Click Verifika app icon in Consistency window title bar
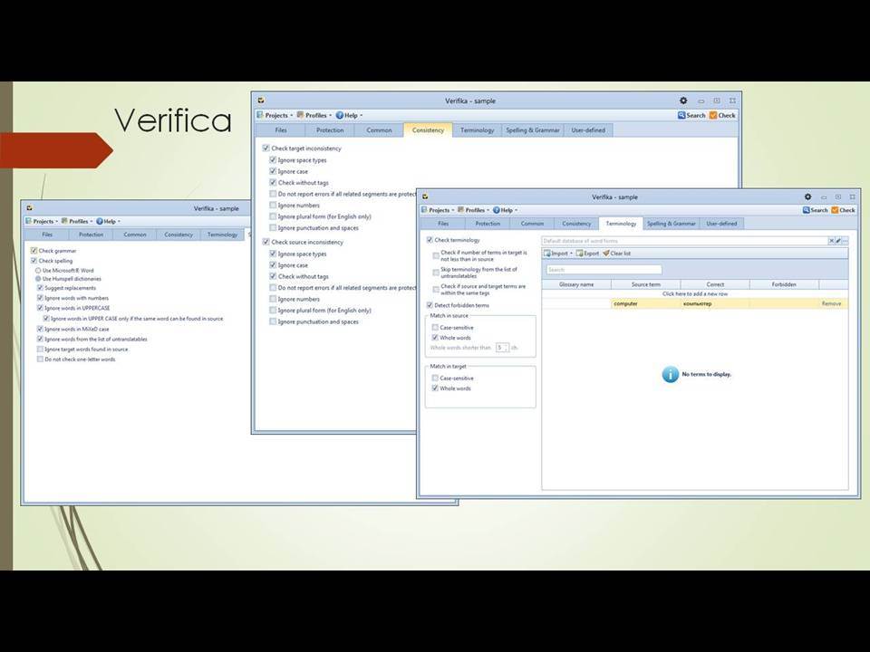 tap(261, 101)
